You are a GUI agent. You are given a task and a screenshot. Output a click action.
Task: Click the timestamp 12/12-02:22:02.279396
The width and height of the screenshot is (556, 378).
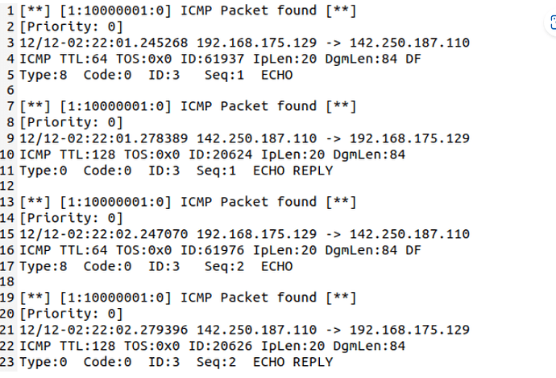tap(103, 330)
